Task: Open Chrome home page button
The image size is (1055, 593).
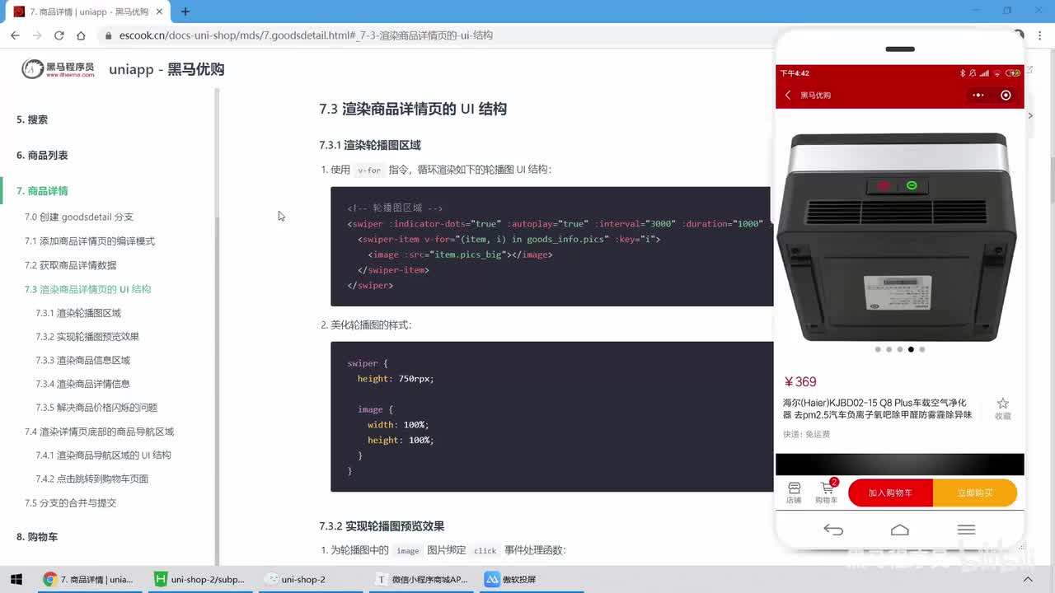Action: coord(81,35)
